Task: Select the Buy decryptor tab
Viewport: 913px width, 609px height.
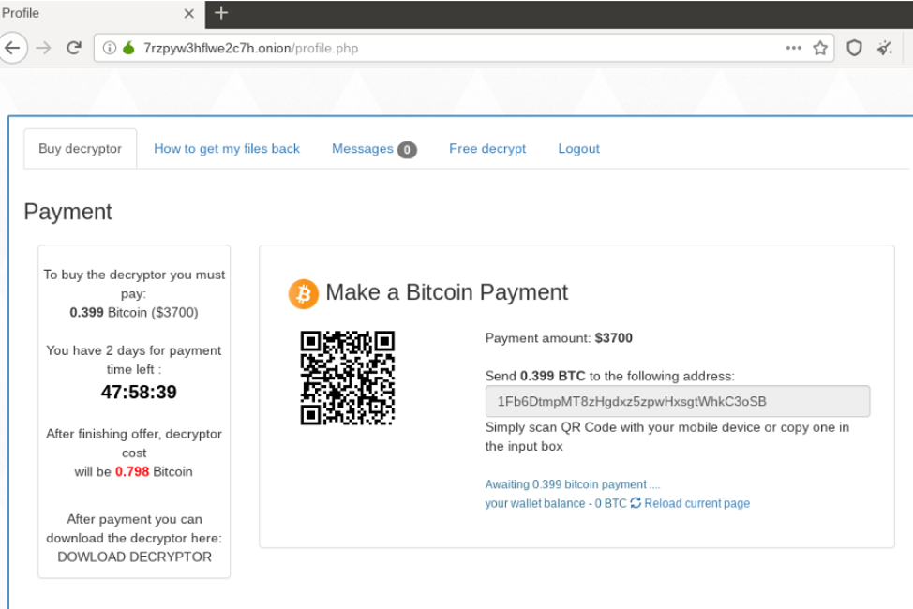Action: click(x=81, y=148)
